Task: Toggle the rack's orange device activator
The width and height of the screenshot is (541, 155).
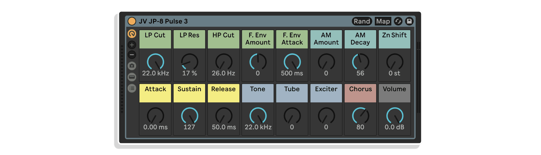Action: (132, 21)
